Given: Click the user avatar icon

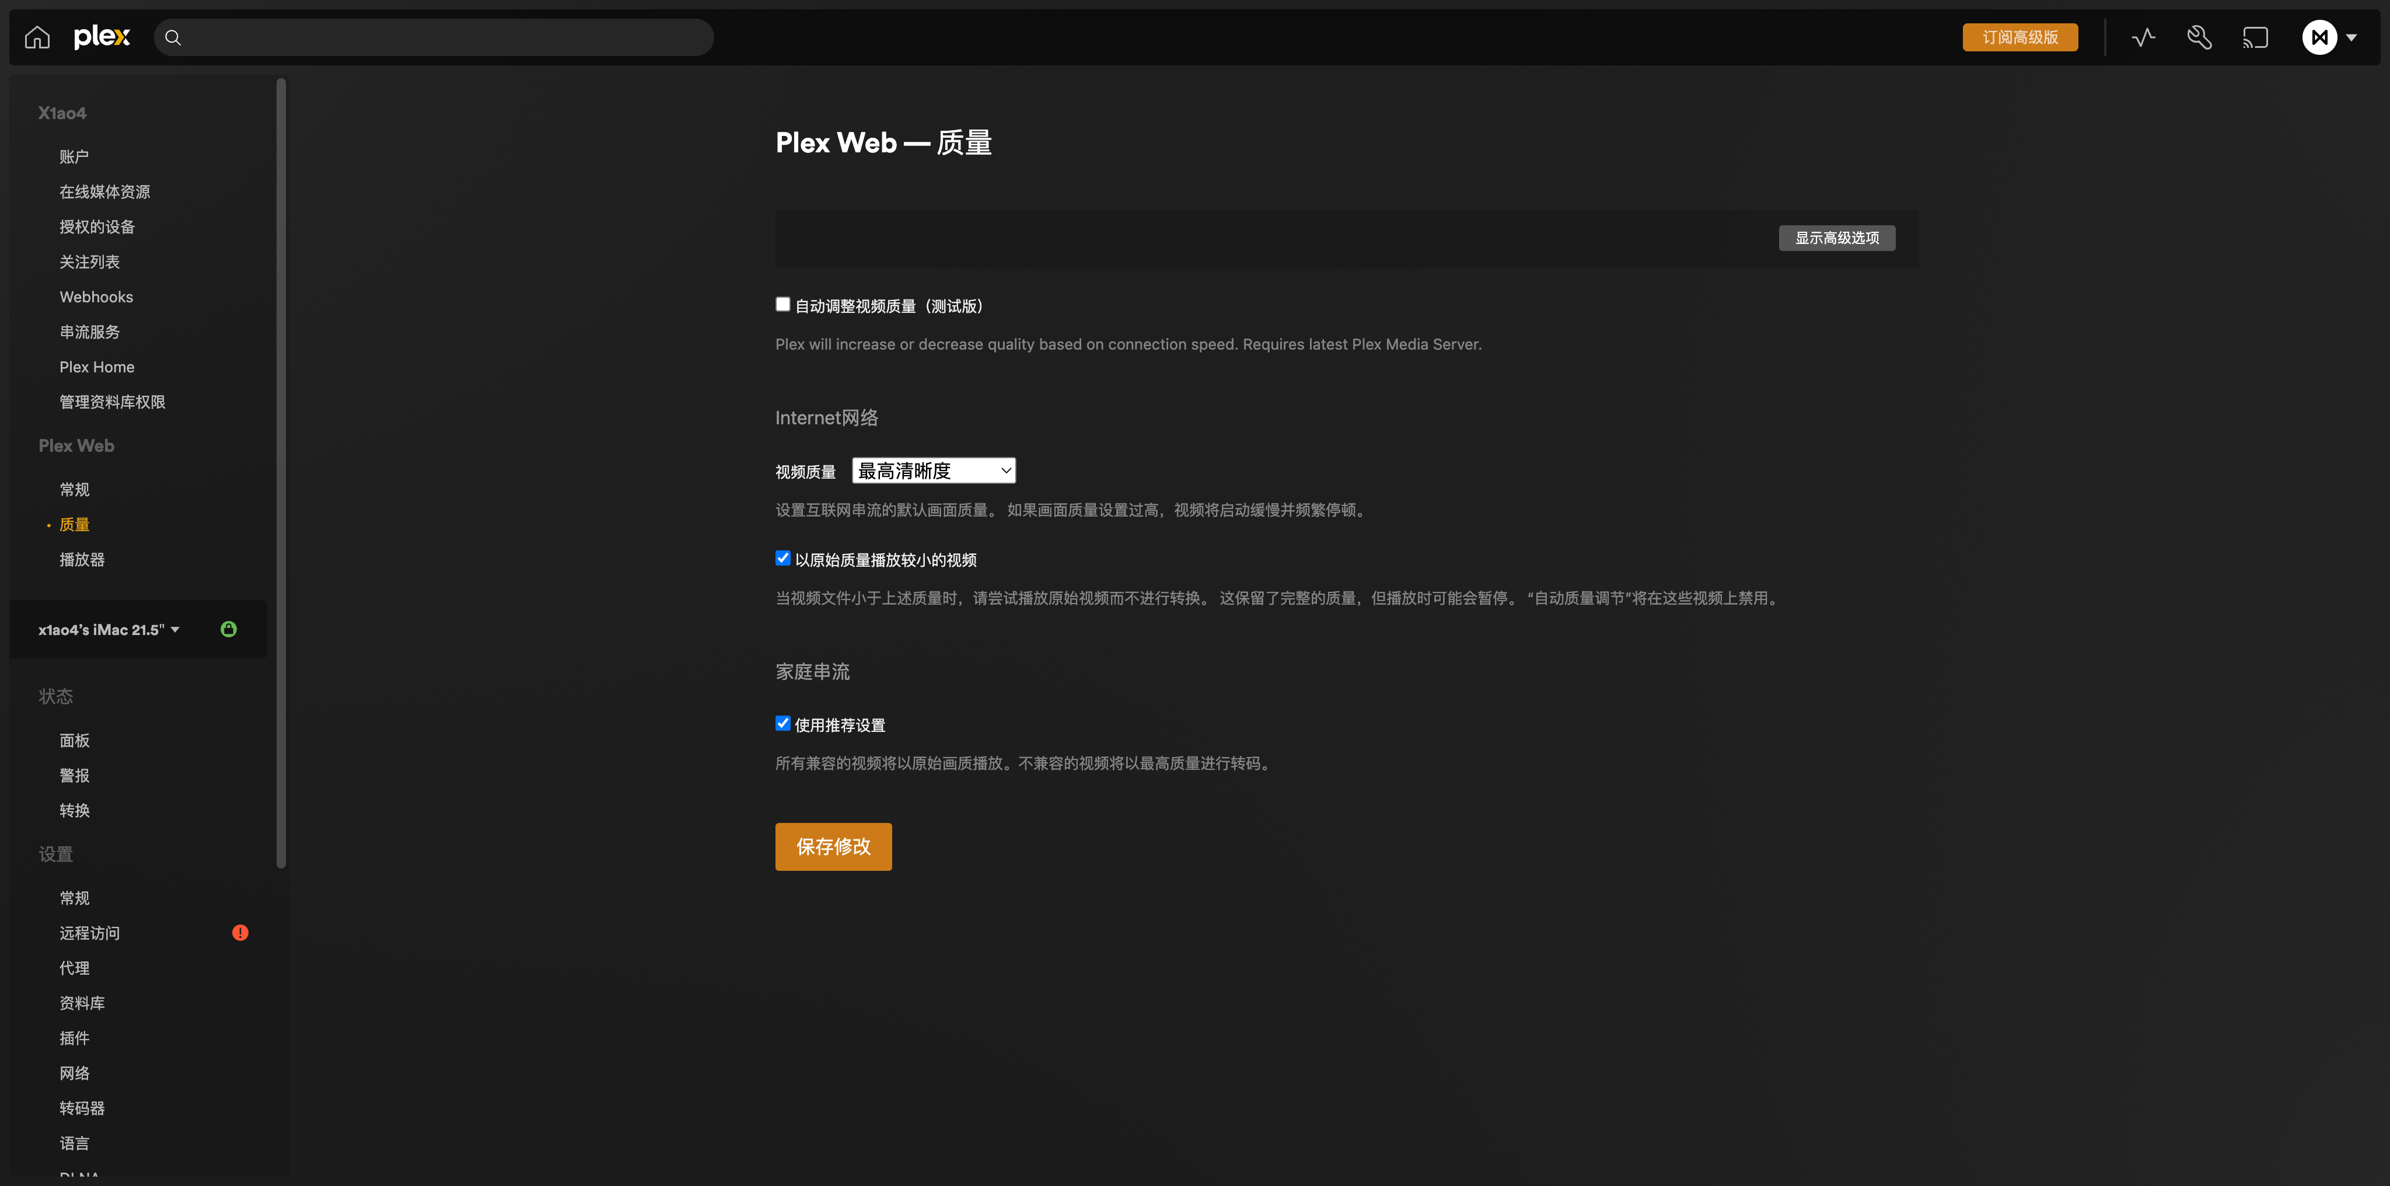Looking at the screenshot, I should pos(2319,38).
